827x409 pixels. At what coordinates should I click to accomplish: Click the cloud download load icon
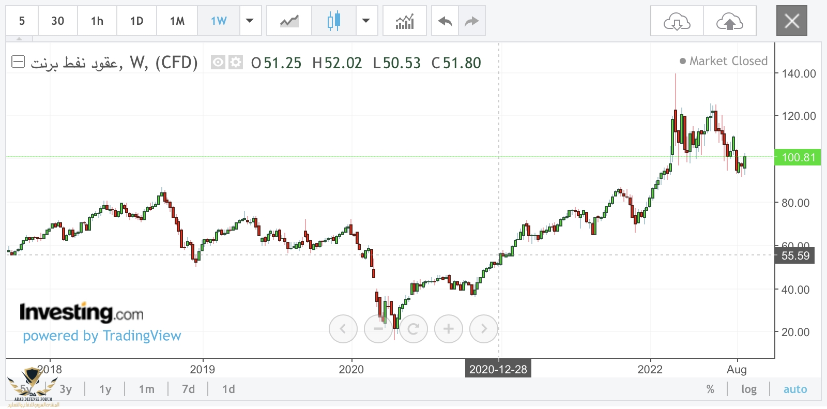(x=677, y=21)
